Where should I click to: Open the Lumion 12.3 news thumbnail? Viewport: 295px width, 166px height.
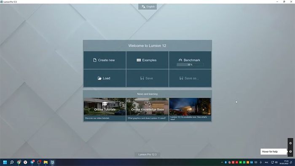click(x=190, y=107)
